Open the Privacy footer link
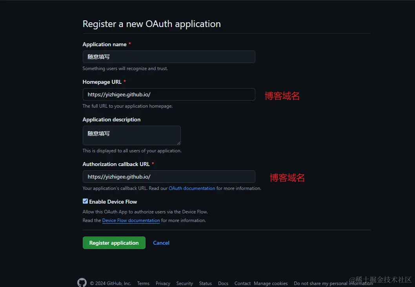Image resolution: width=415 pixels, height=287 pixels. click(x=162, y=283)
